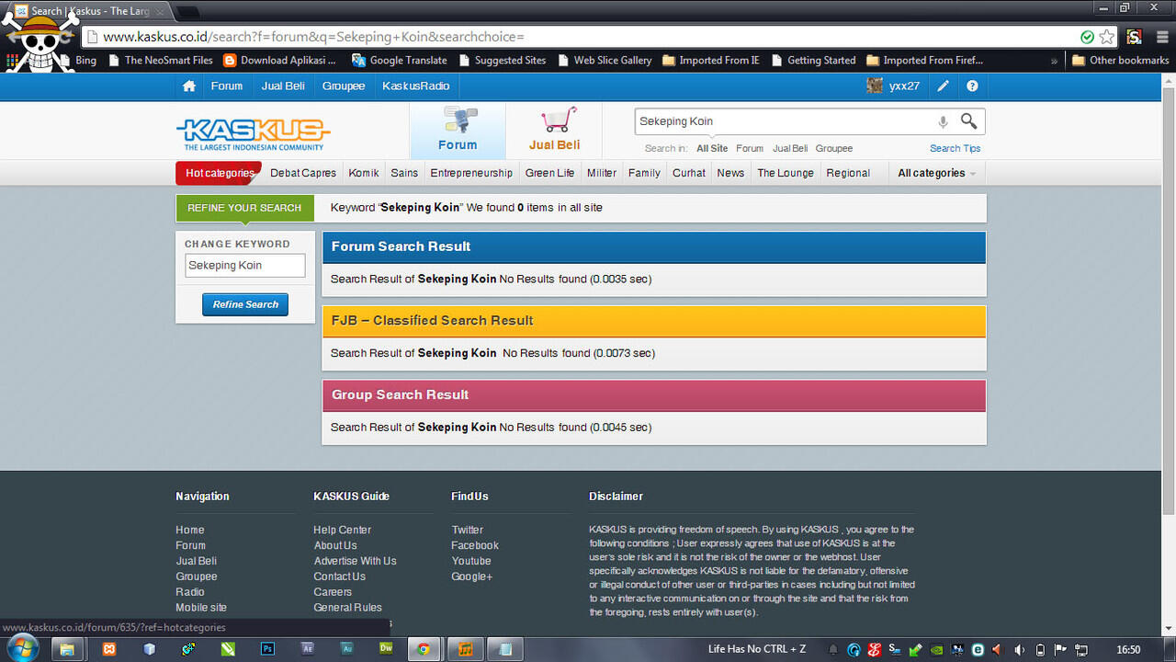Select the Forum section icon
1176x662 pixels.
tap(458, 131)
